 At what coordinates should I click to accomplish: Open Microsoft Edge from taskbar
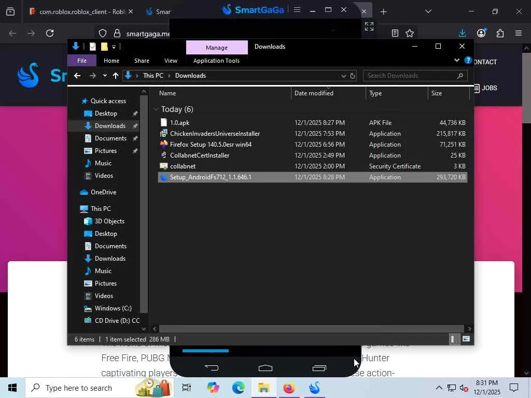click(x=239, y=388)
